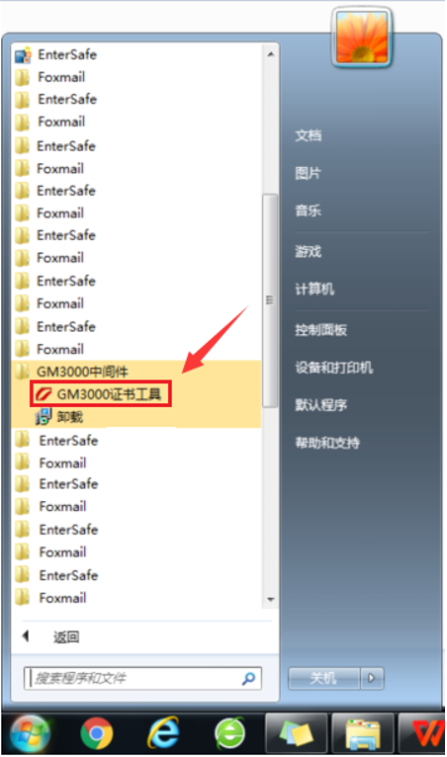This screenshot has width=447, height=757.
Task: Launch Internet Explorer from the taskbar
Action: [163, 733]
